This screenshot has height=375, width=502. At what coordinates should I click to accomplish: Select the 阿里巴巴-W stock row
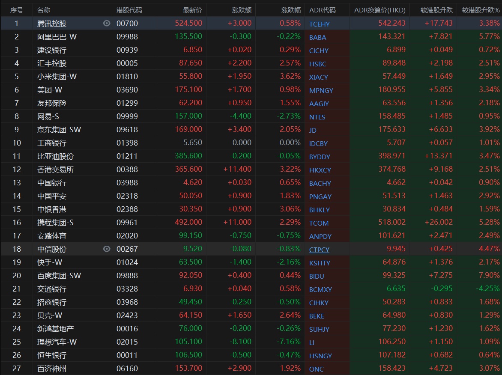pyautogui.click(x=57, y=37)
